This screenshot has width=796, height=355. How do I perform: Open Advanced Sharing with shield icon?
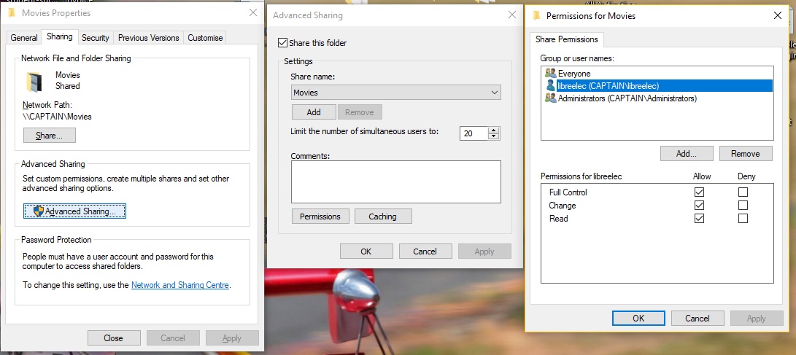[75, 211]
